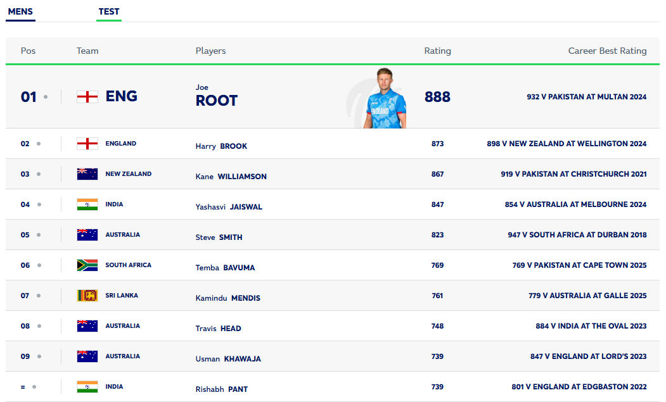The width and height of the screenshot is (666, 402).
Task: Click the Rating column header
Action: click(437, 51)
